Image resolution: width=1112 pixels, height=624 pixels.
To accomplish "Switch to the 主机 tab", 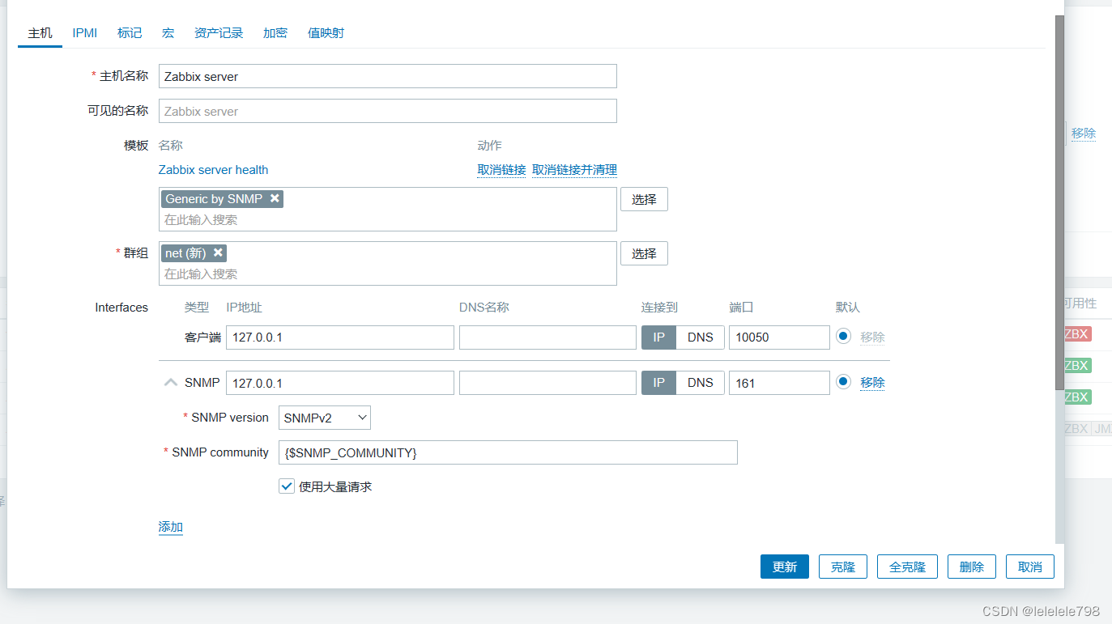I will [40, 32].
